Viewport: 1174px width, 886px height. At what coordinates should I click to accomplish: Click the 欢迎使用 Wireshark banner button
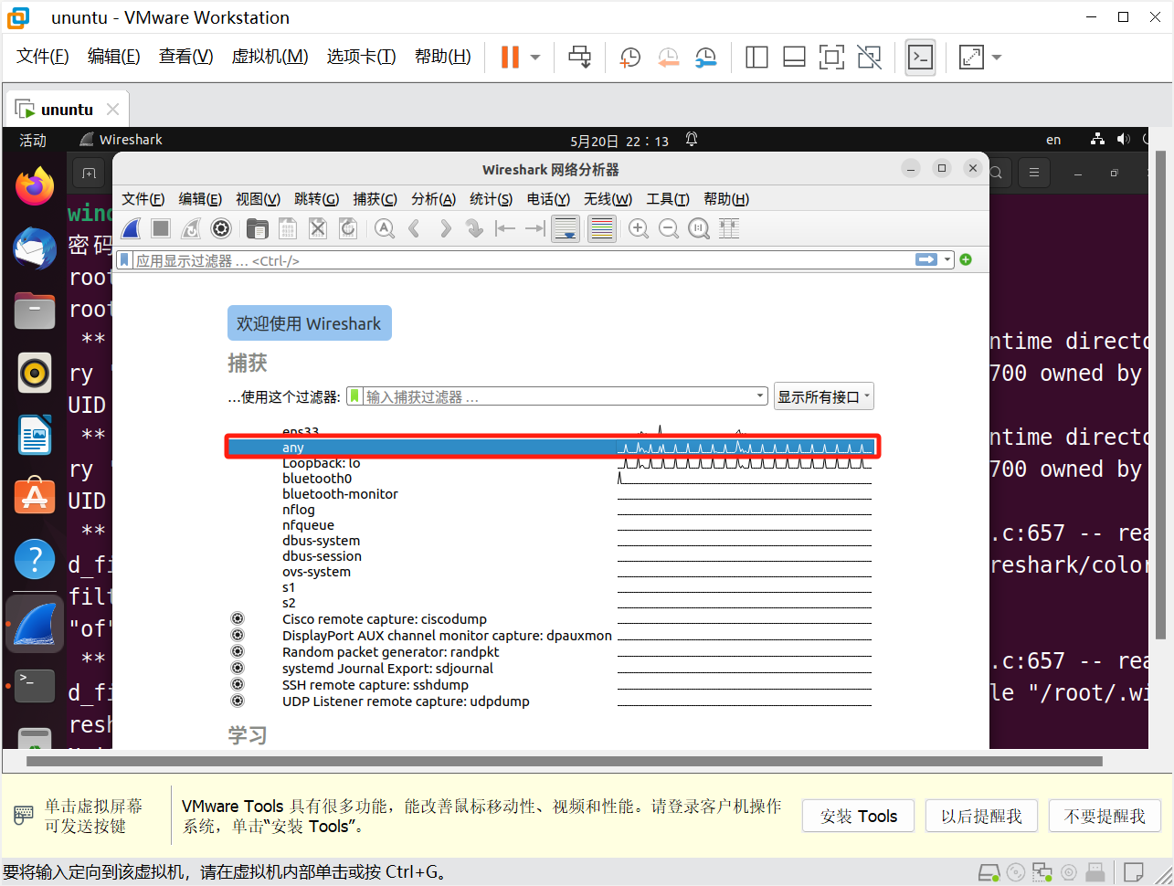click(310, 323)
